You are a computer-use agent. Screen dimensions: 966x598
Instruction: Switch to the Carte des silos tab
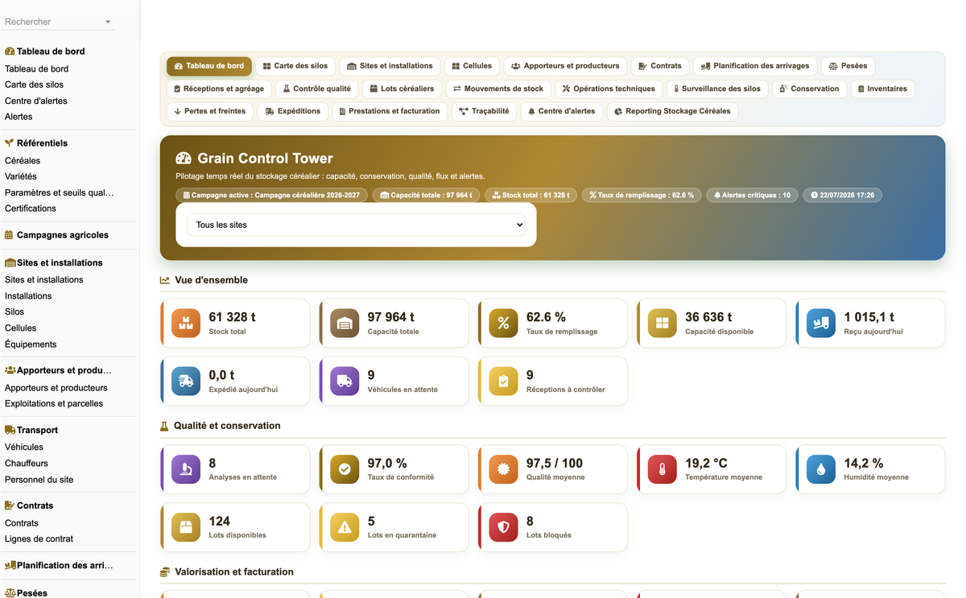click(x=295, y=66)
